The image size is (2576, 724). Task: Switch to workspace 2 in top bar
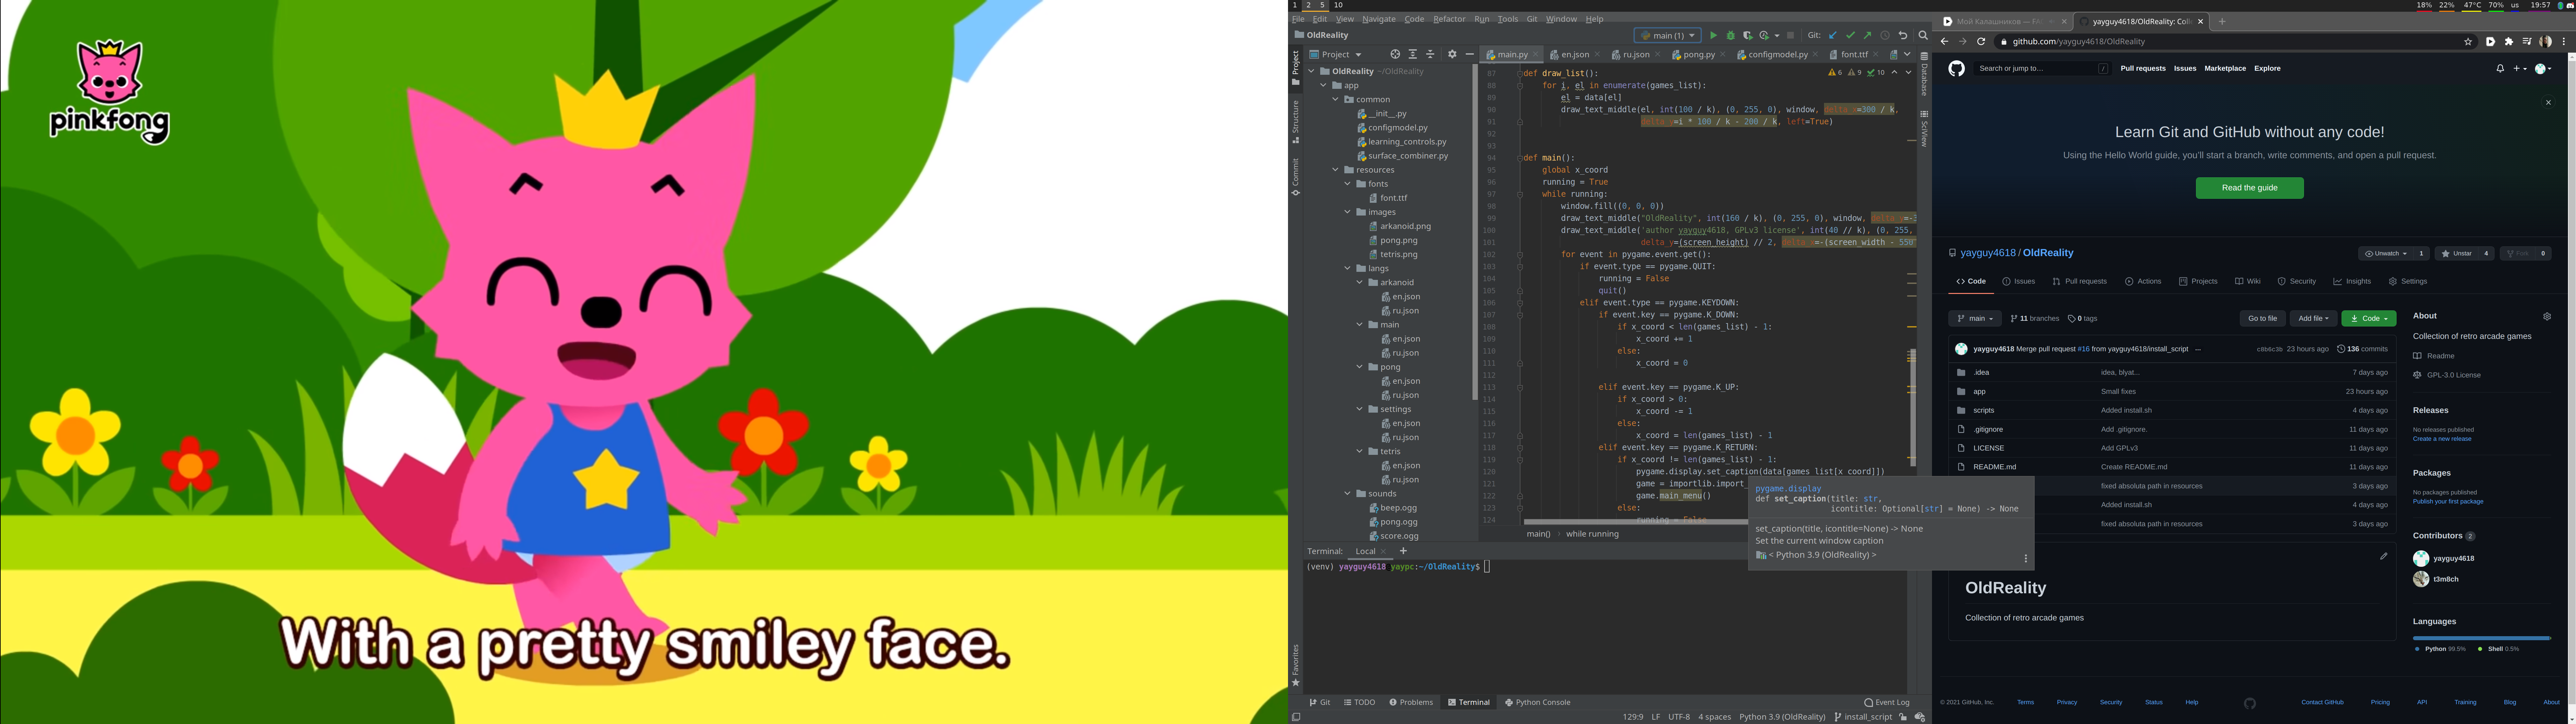click(1308, 5)
